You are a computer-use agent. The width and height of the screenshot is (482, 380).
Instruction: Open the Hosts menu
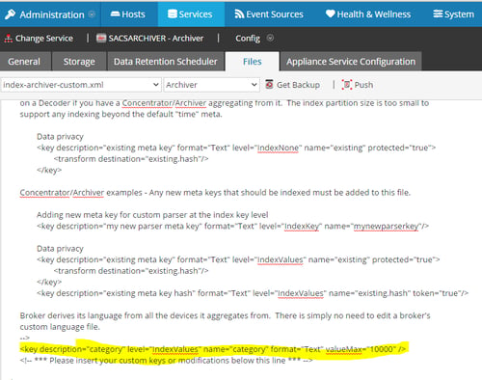(x=128, y=14)
